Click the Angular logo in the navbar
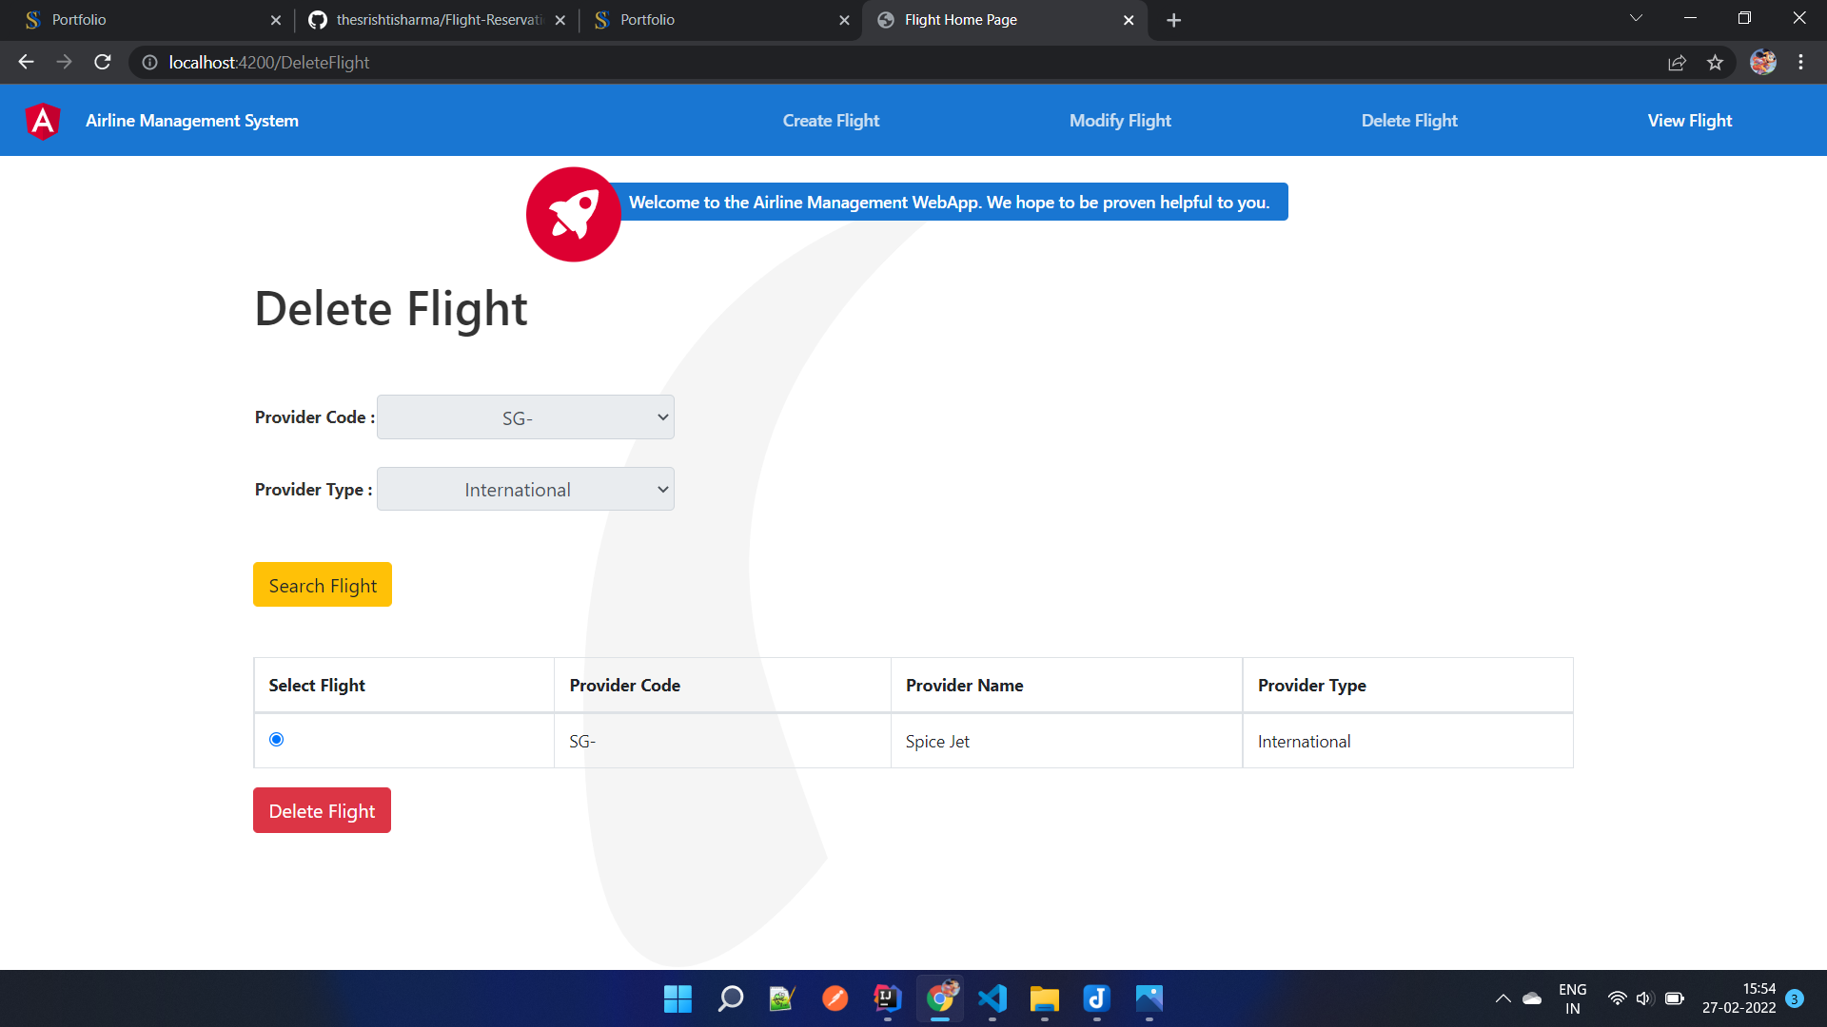1827x1027 pixels. [x=42, y=120]
